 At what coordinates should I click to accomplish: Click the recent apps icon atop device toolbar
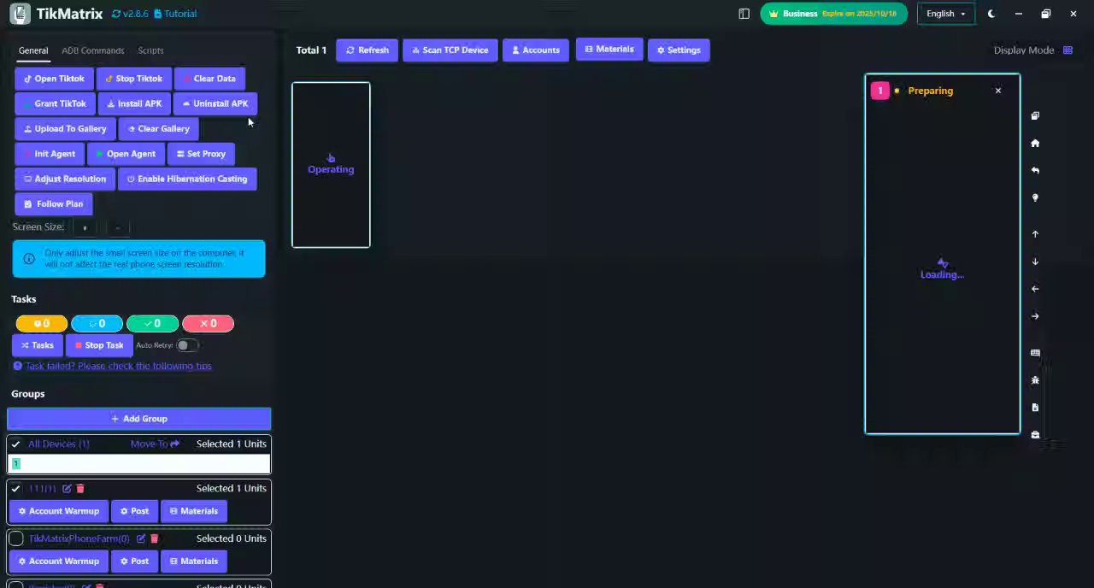[1035, 115]
